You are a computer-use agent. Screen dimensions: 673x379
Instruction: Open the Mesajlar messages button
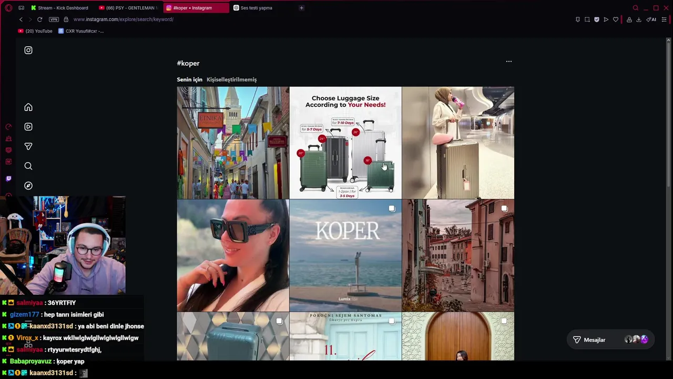click(x=610, y=340)
